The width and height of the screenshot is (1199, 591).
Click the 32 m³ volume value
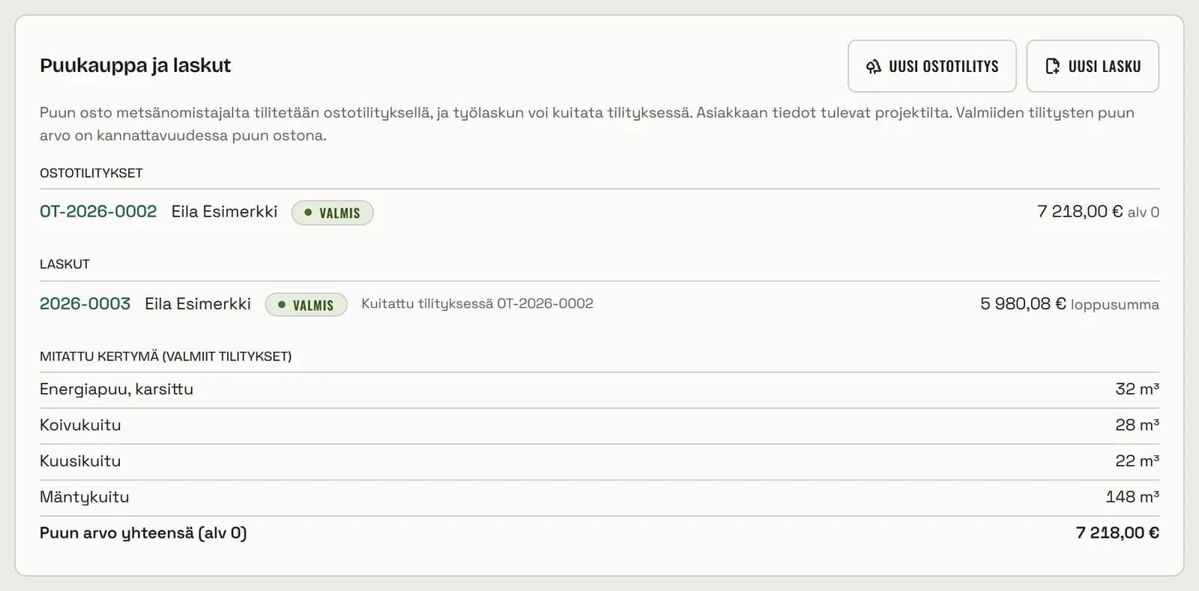(1137, 389)
